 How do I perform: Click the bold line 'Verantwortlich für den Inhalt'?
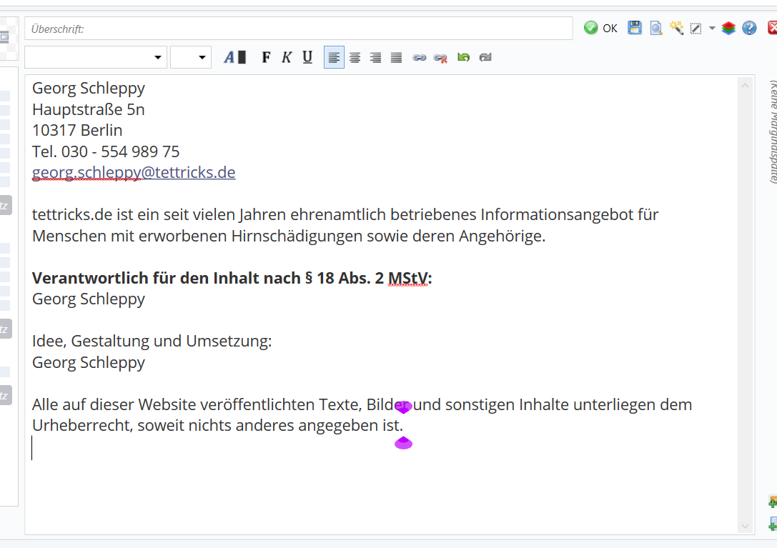(232, 278)
